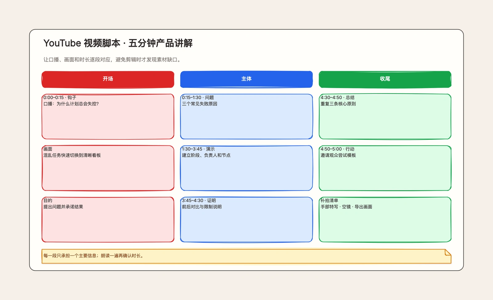Click the subtitle 让口播、画面和时长逐段对应
Image resolution: width=493 pixels, height=300 pixels.
113,59
